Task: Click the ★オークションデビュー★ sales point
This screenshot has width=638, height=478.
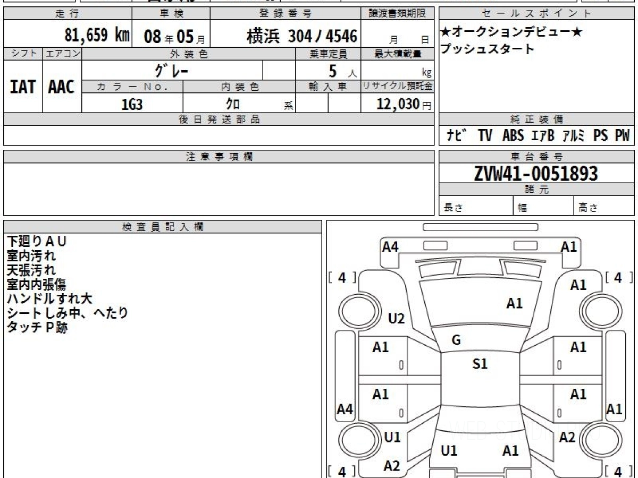Action: click(x=511, y=32)
